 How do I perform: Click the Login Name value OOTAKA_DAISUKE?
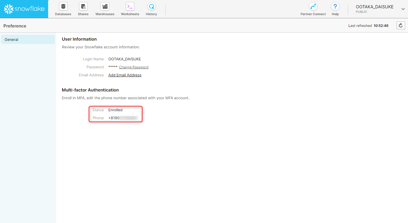(125, 59)
